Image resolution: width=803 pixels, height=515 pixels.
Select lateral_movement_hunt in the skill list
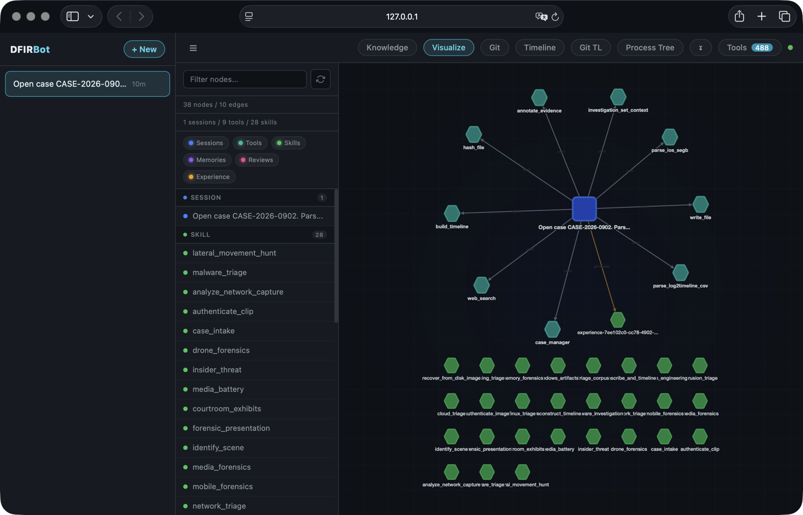[x=255, y=253]
